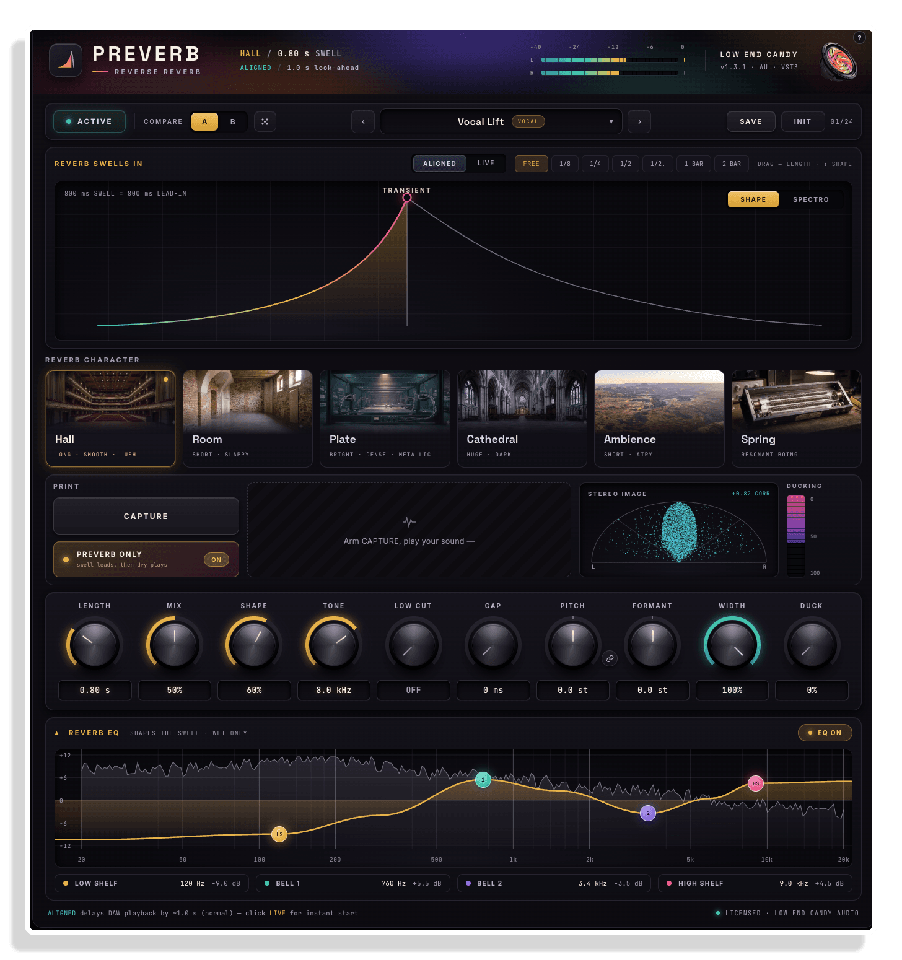Choose the Hall reverb character
This screenshot has width=902, height=960.
pyautogui.click(x=111, y=419)
